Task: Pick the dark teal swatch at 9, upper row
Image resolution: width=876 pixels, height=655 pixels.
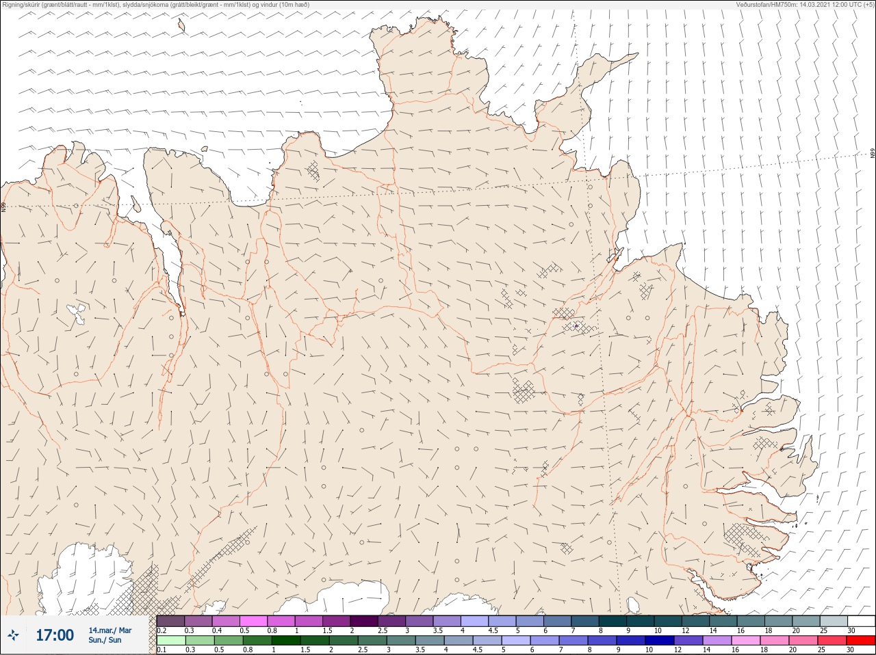Action: pos(641,621)
